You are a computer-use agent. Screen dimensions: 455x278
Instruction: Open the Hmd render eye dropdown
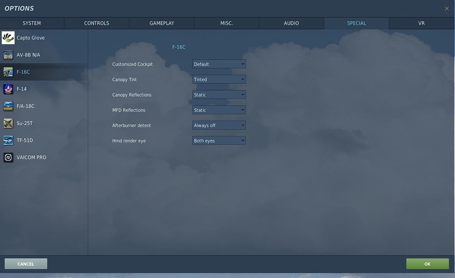(x=219, y=141)
